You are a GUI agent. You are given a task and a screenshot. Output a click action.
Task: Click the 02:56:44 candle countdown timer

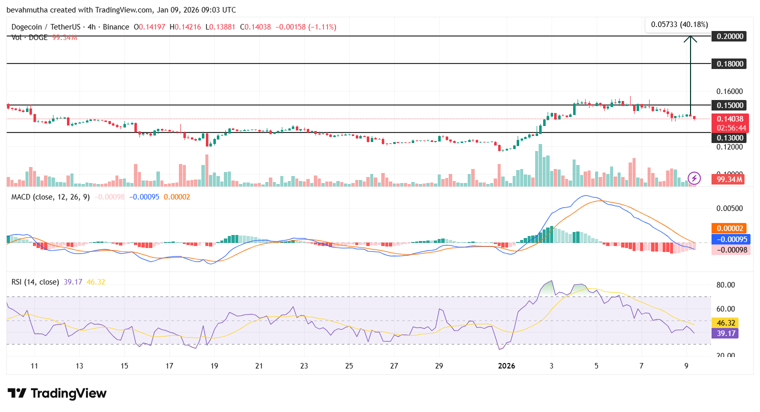(730, 127)
